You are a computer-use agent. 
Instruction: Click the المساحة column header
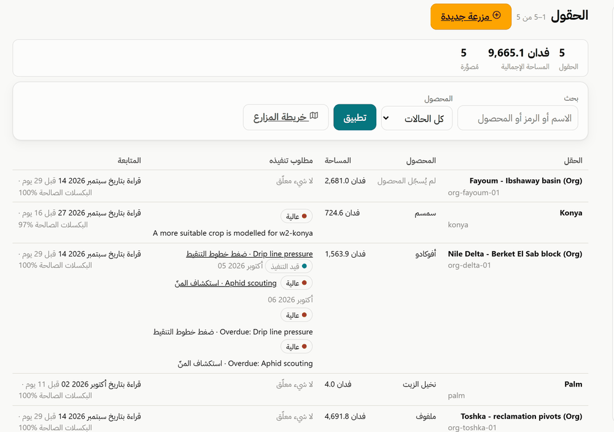(x=338, y=160)
